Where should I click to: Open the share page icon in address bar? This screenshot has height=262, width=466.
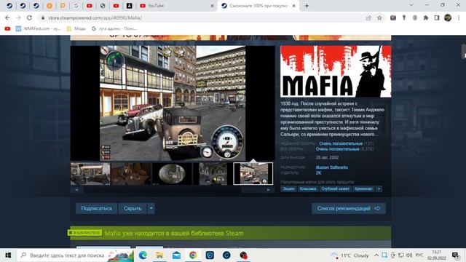tap(368, 17)
